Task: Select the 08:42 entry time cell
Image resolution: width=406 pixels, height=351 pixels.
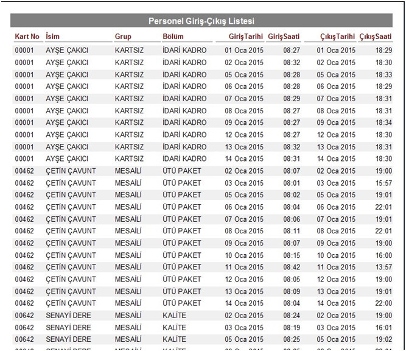Action: pyautogui.click(x=292, y=267)
